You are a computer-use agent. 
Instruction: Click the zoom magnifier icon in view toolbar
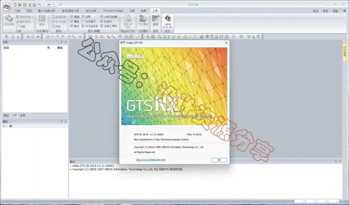(148, 37)
